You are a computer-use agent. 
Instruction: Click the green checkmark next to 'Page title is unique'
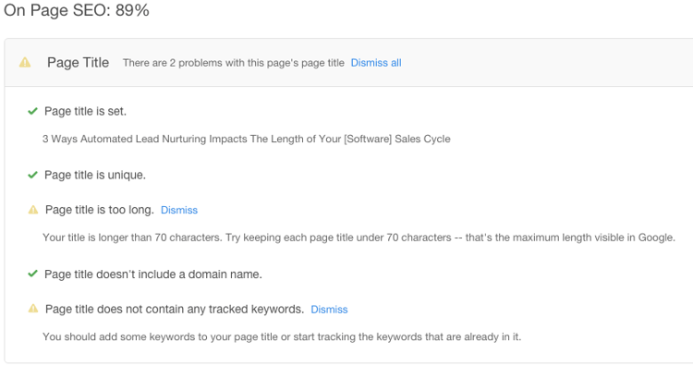click(32, 175)
